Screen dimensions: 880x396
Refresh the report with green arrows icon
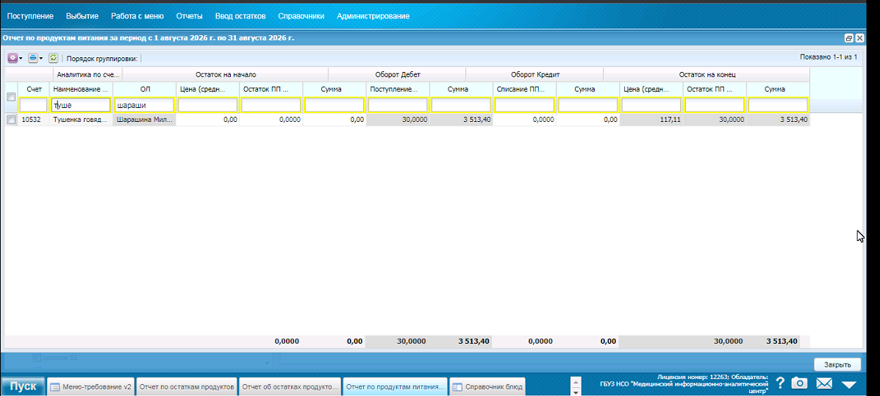point(54,58)
